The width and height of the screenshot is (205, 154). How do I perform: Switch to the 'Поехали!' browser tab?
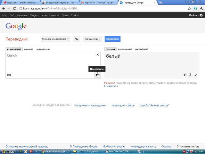pos(21,3)
